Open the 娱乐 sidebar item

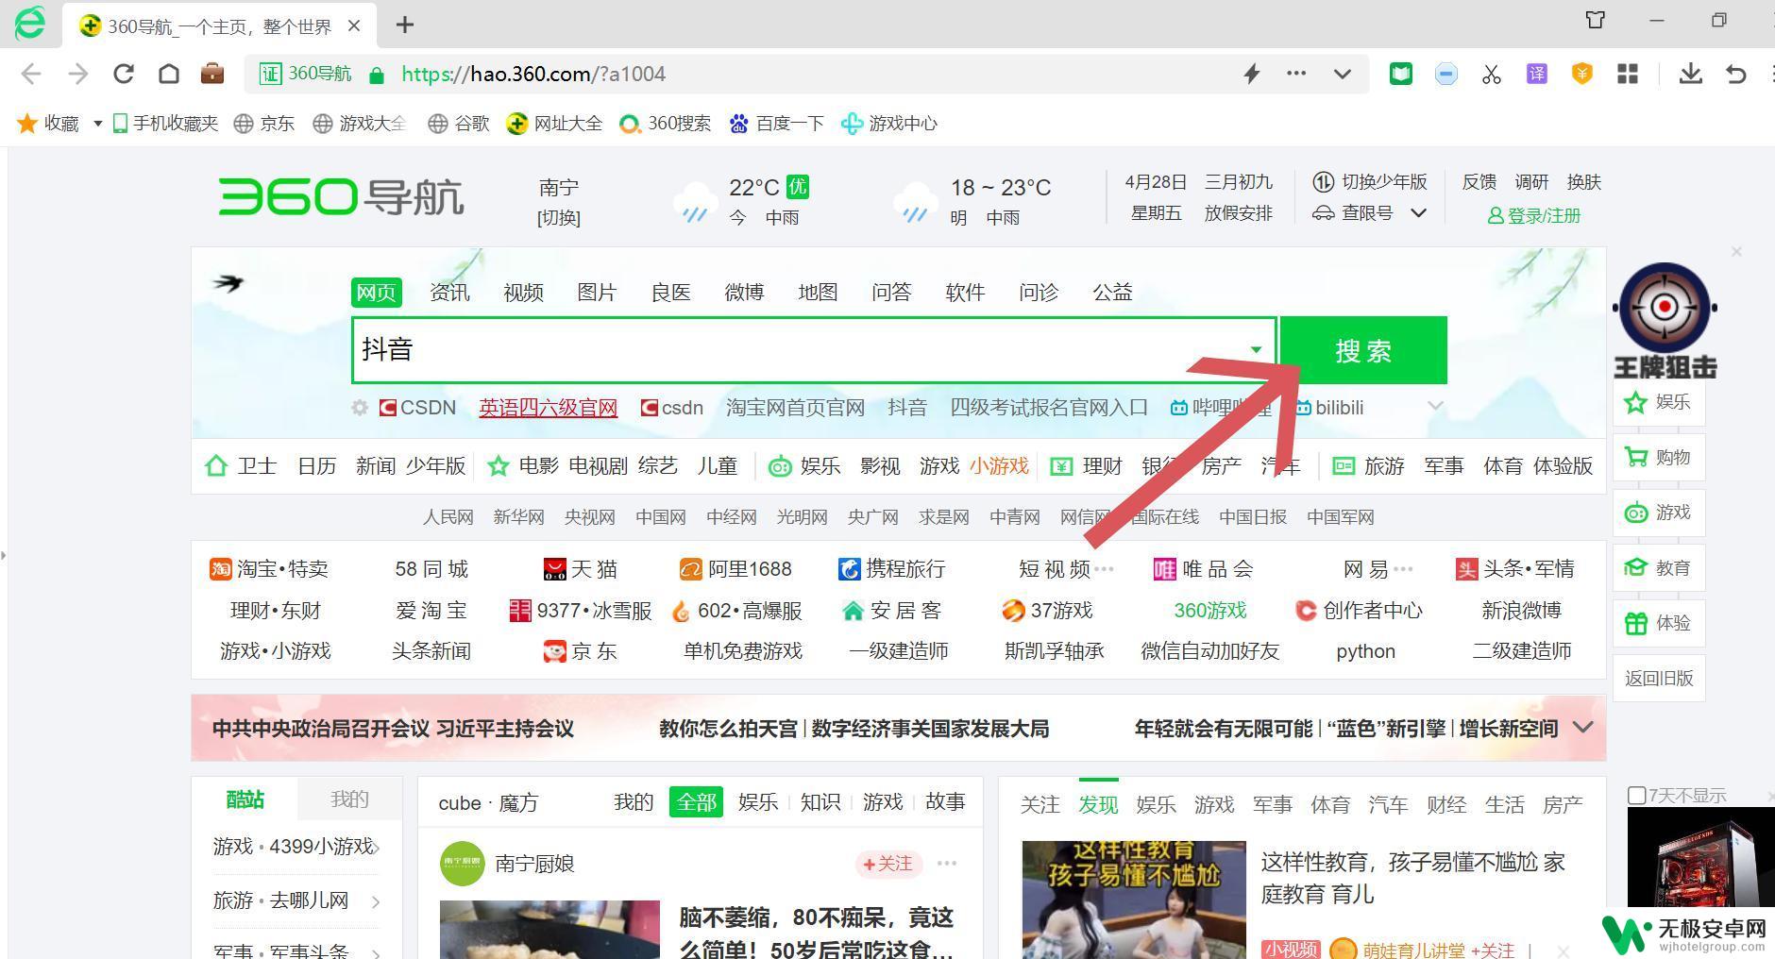[1658, 402]
